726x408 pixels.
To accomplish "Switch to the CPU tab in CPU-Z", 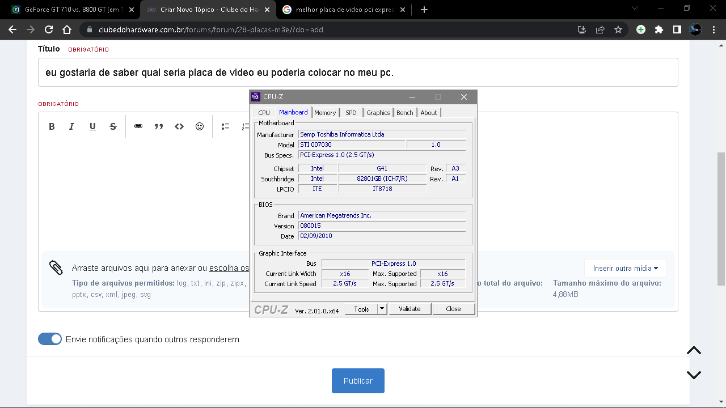I will click(264, 113).
